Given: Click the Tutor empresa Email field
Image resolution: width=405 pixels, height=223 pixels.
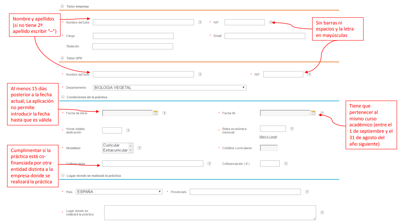Looking at the screenshot, I should click(265, 36).
